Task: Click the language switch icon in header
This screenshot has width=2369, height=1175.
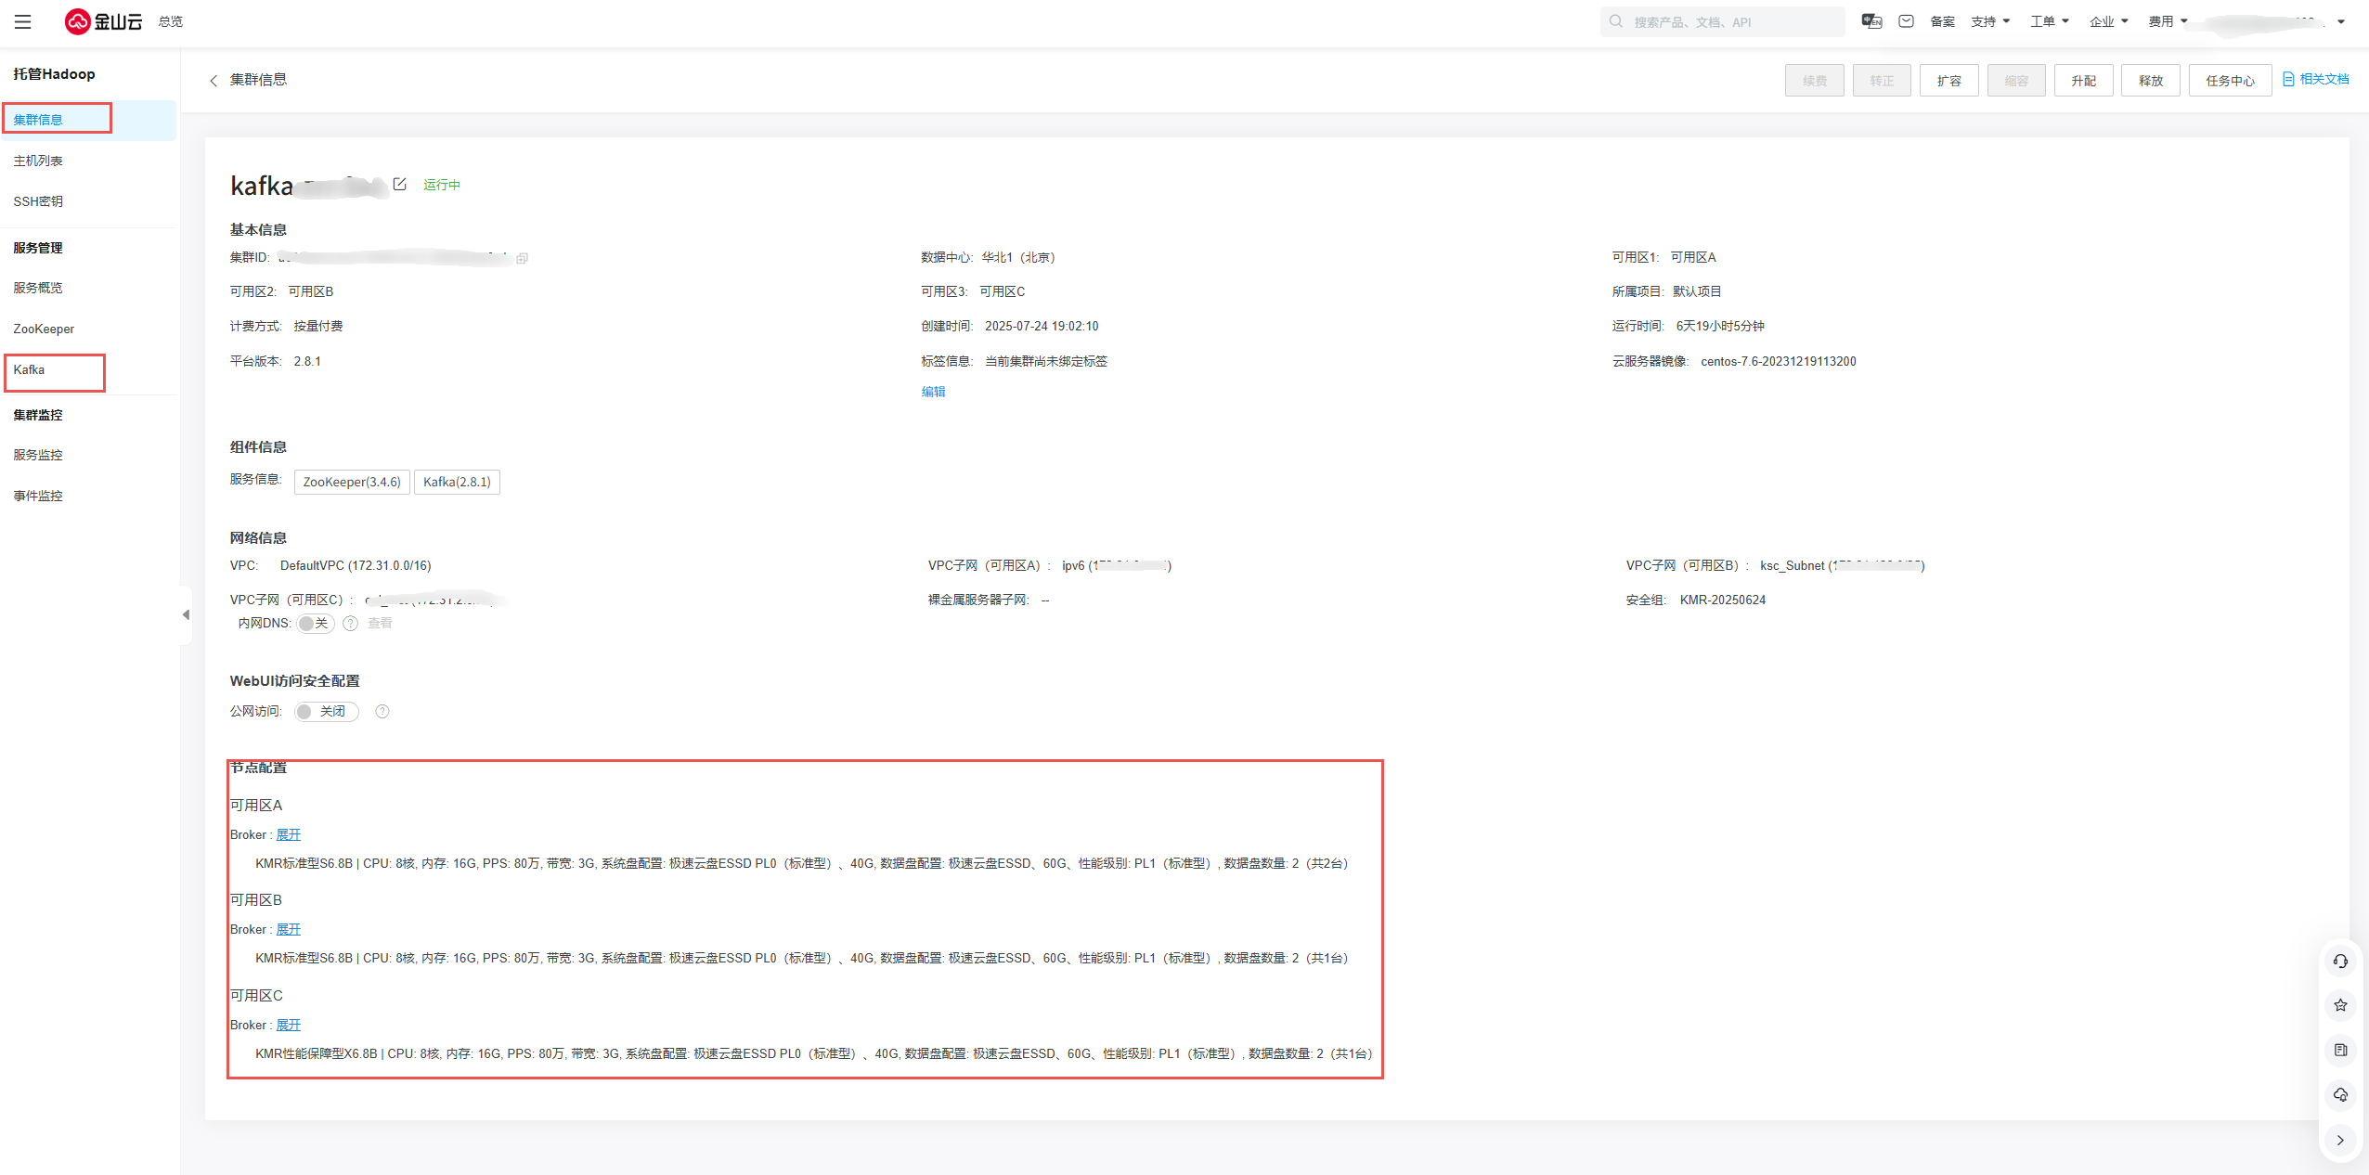Action: 1871,21
